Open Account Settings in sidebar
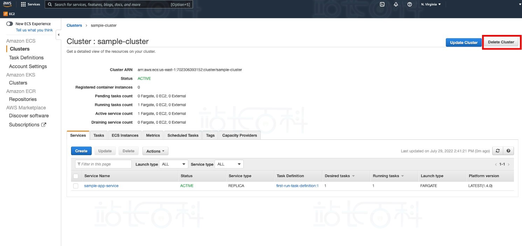This screenshot has height=246, width=522. click(28, 66)
